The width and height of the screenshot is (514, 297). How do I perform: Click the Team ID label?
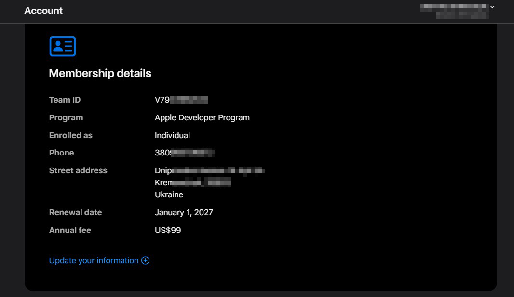coord(65,100)
